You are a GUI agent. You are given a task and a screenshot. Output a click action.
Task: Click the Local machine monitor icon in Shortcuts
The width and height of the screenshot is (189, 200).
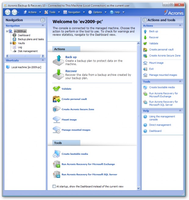[8, 67]
